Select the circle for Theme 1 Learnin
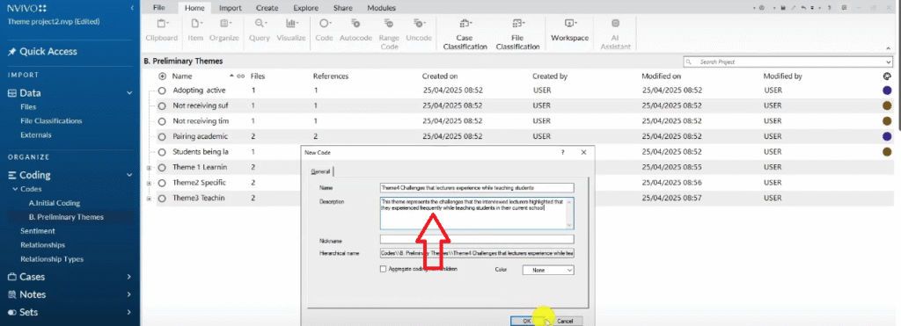This screenshot has height=326, width=901. [x=162, y=167]
